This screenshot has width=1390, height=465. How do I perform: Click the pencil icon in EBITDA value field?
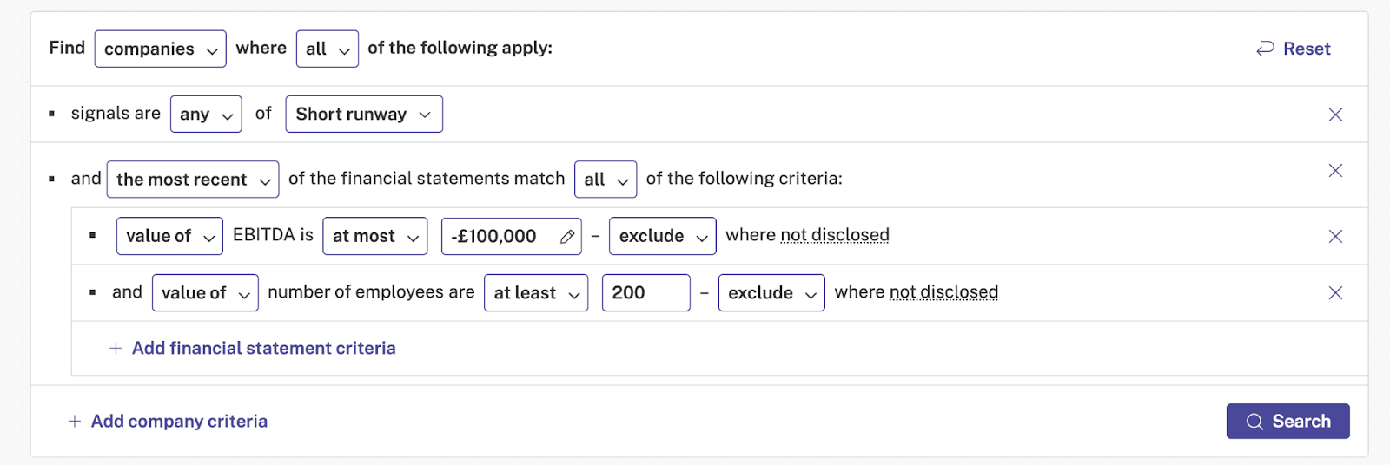(567, 237)
